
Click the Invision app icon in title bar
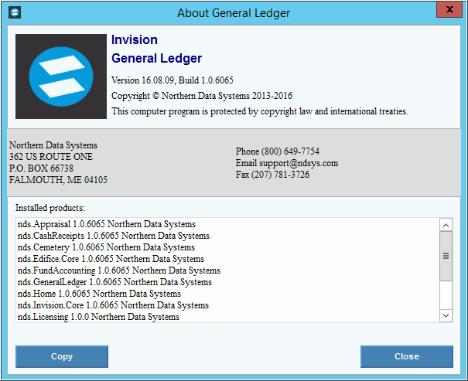[15, 12]
